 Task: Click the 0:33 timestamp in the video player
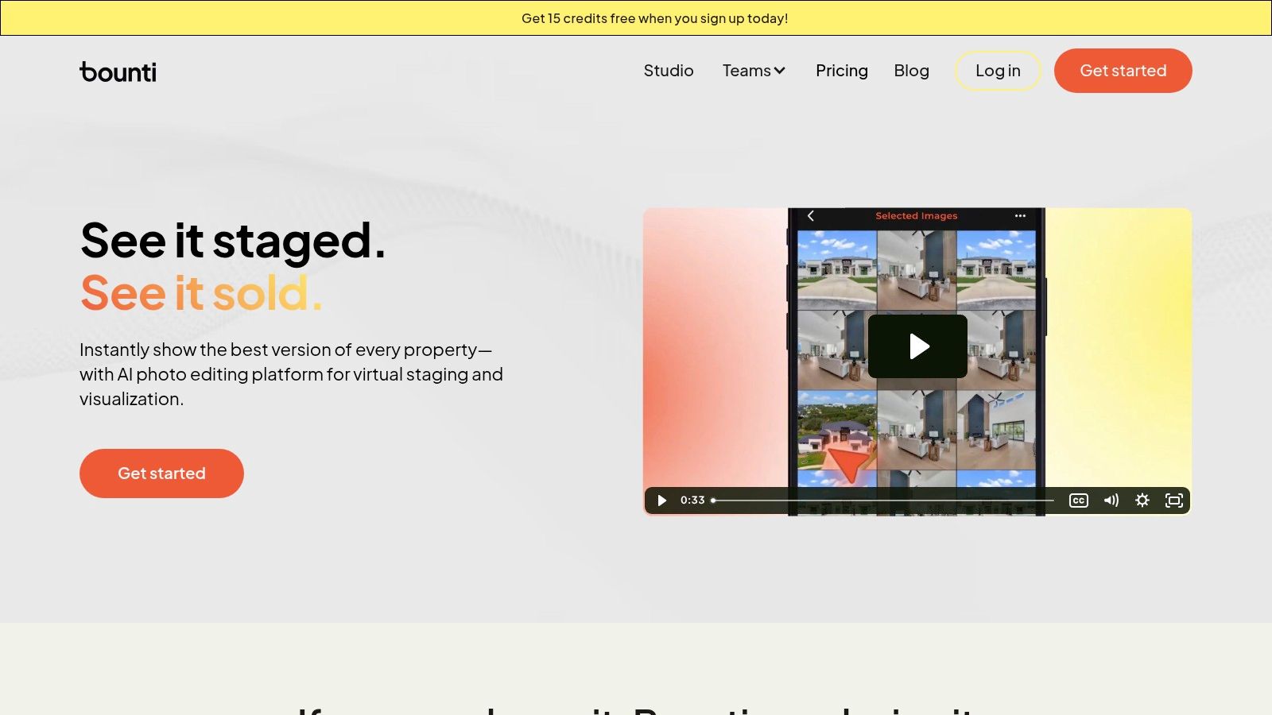click(x=692, y=500)
